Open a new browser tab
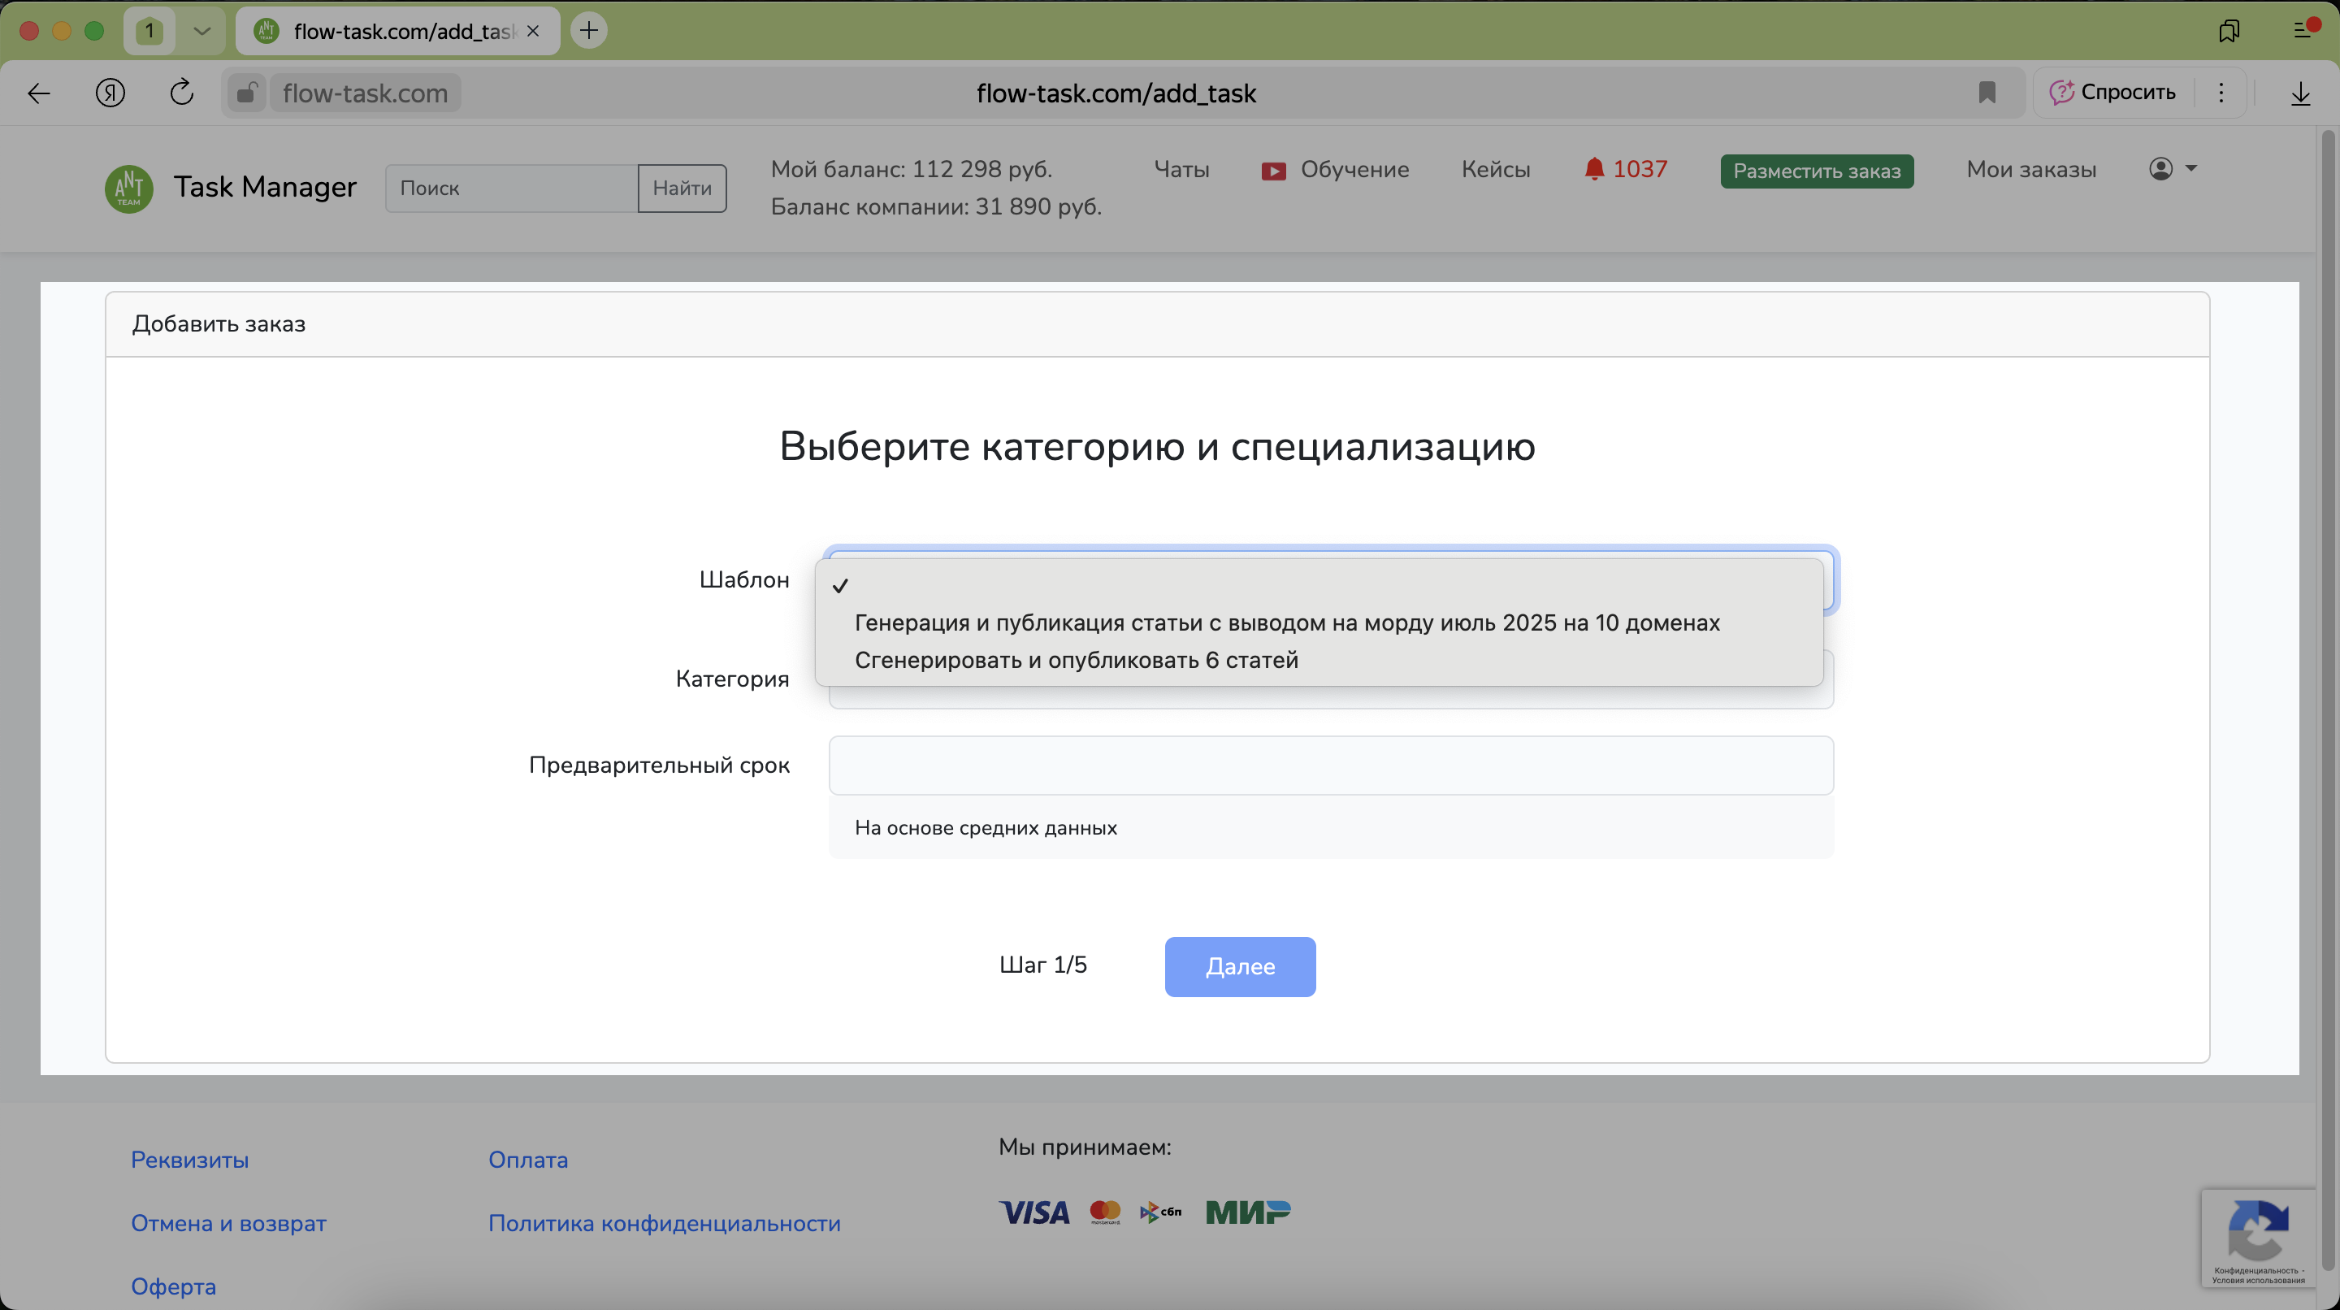 (x=588, y=31)
